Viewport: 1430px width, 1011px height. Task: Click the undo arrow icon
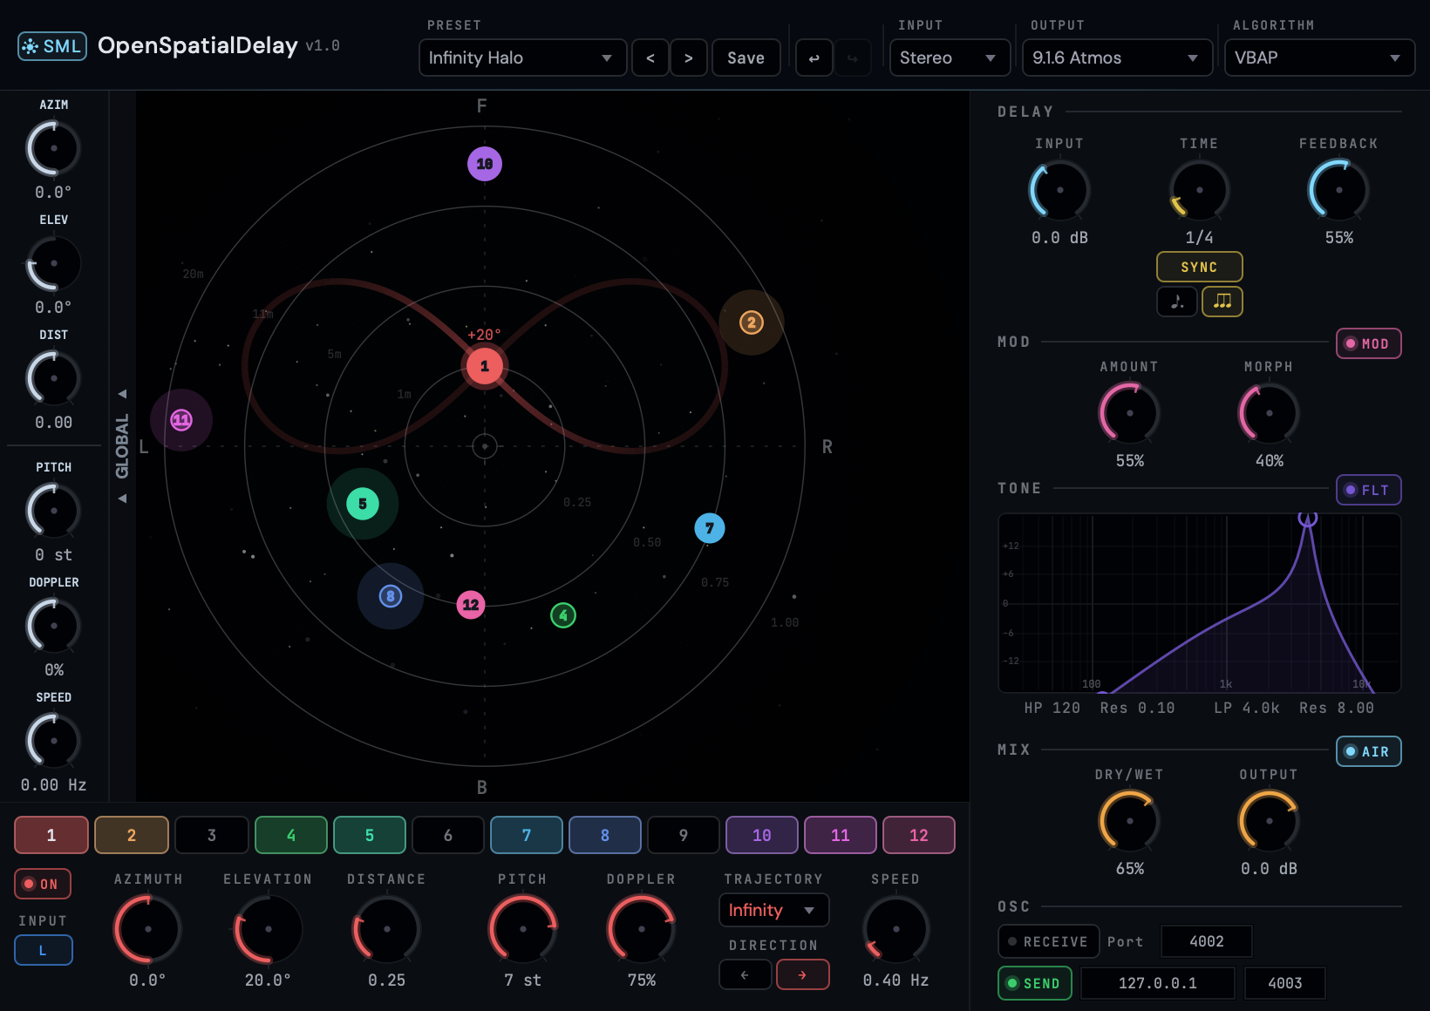point(814,58)
